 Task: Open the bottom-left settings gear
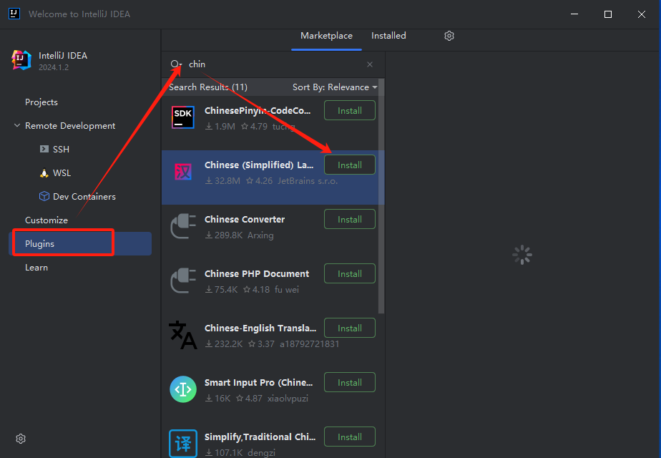tap(21, 439)
